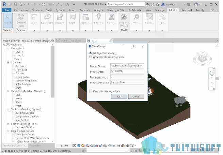223x155 pixels.
Task: Open the Select panel dropdown
Action: click(8, 30)
